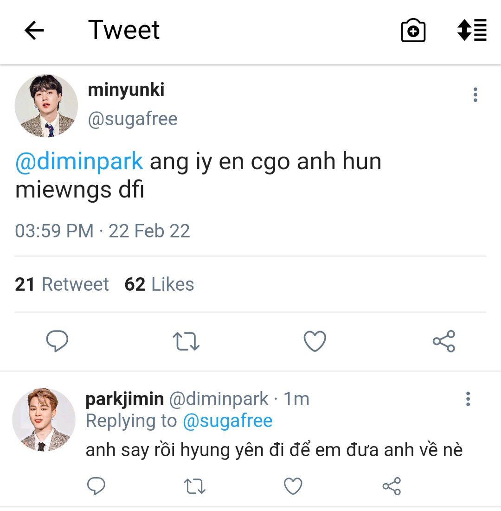Reply to parkjimin's comment
This screenshot has width=501, height=511.
tap(96, 486)
